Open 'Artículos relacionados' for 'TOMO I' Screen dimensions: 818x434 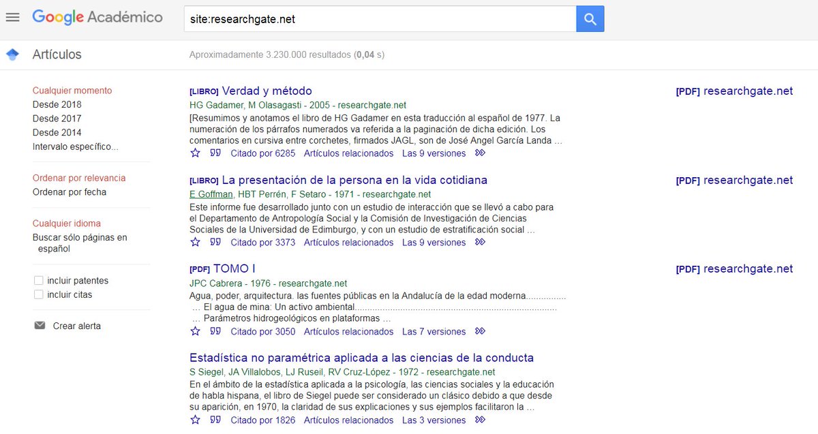[x=349, y=332]
